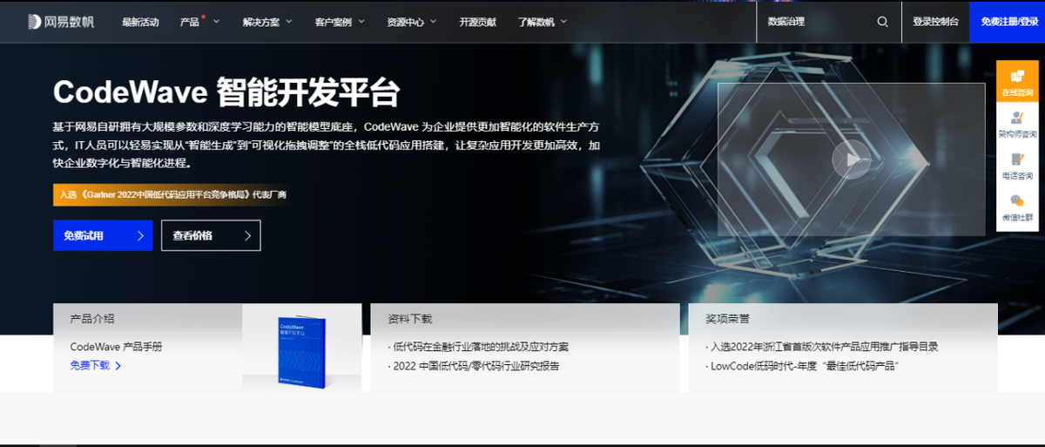Click arrow icon on 免费试用 button
Image resolution: width=1045 pixels, height=447 pixels.
tap(140, 235)
